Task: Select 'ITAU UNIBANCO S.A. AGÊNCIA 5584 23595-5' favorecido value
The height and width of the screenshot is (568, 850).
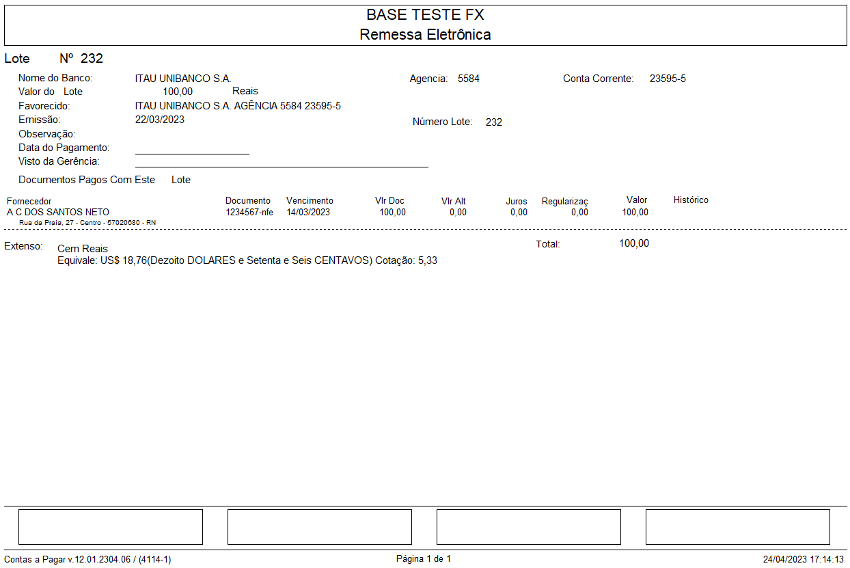Action: coord(238,106)
